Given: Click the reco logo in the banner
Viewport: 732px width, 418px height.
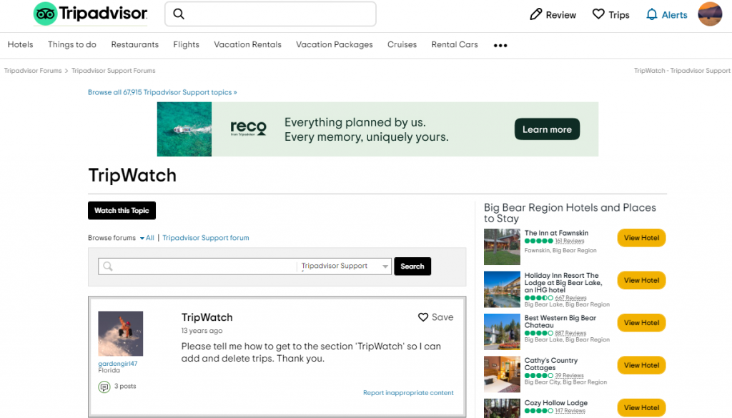Looking at the screenshot, I should point(248,128).
